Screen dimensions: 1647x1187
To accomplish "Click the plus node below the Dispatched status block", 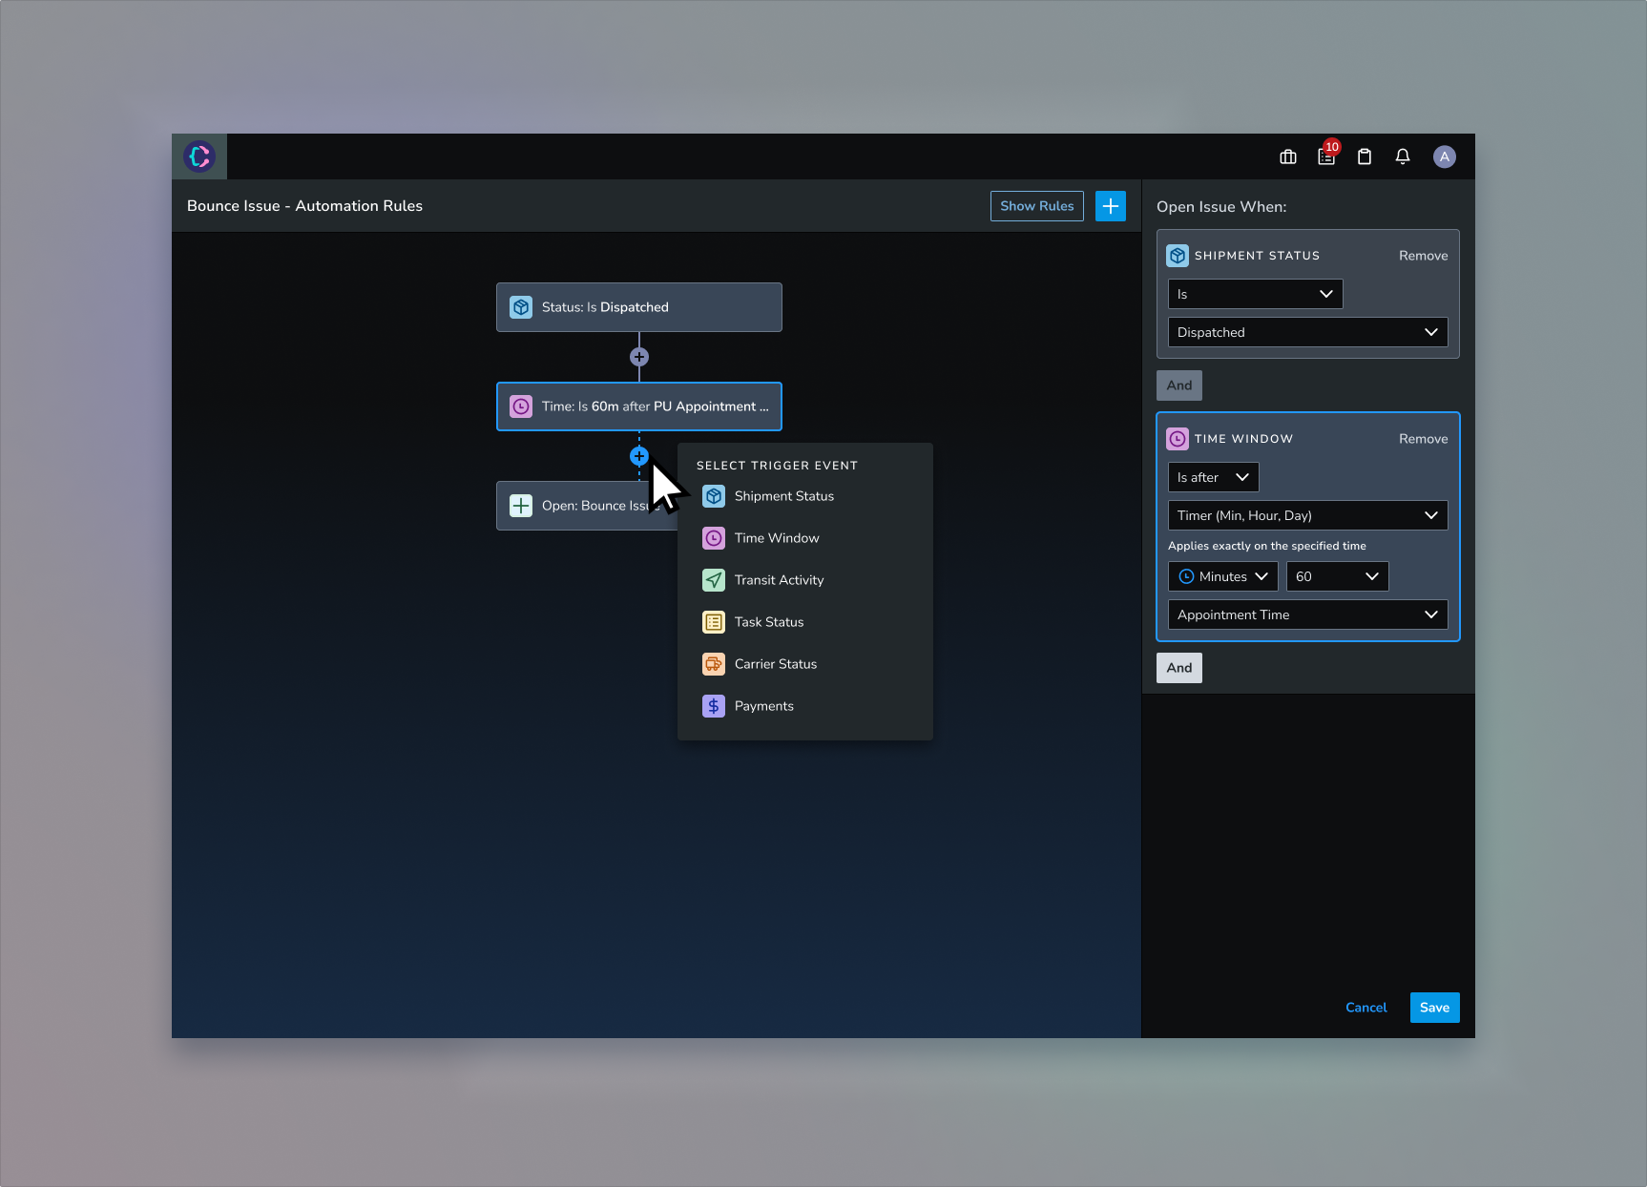I will point(638,356).
